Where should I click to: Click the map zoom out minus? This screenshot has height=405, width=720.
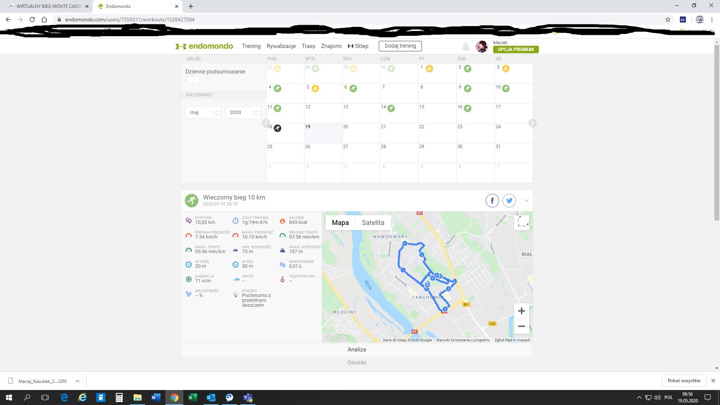tap(521, 326)
